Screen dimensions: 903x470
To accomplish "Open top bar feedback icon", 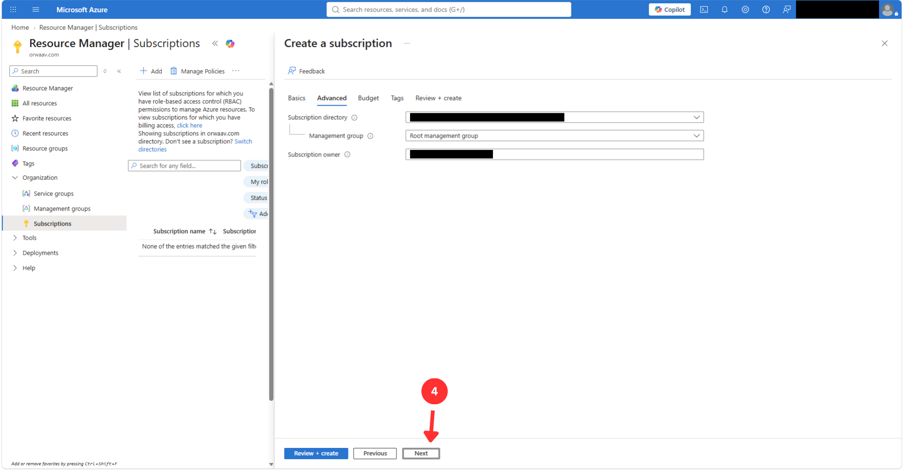I will [x=787, y=9].
